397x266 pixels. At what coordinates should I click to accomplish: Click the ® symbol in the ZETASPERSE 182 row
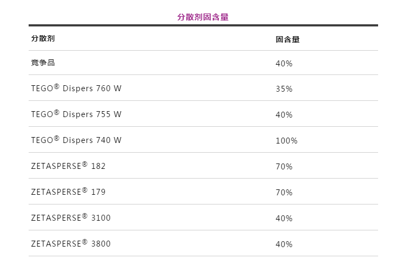(84, 163)
